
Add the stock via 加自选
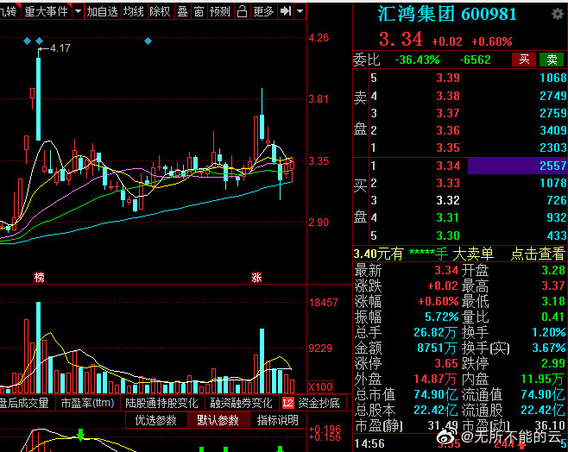click(103, 11)
